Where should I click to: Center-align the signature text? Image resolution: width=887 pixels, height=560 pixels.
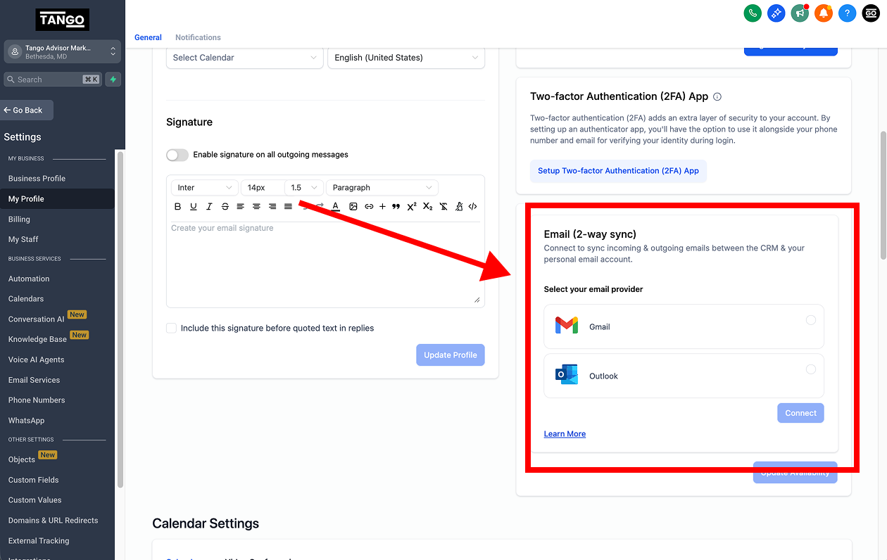click(256, 207)
